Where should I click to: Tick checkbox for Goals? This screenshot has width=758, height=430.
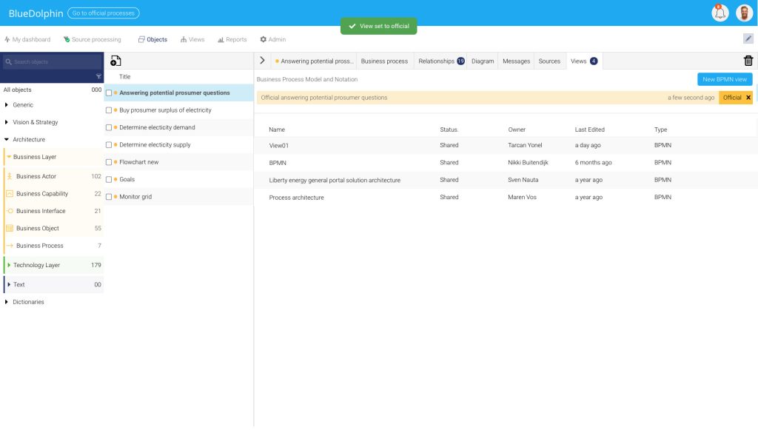click(109, 179)
